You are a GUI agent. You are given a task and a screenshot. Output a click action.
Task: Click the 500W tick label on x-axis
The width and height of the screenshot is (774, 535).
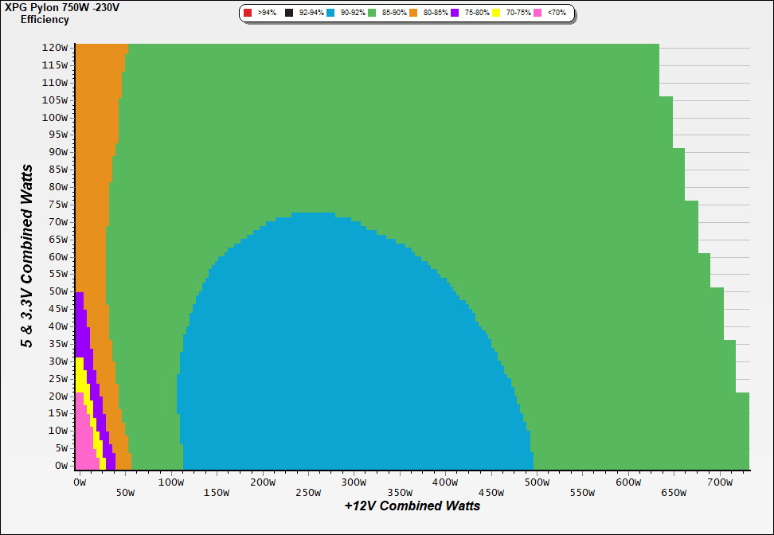tap(537, 482)
